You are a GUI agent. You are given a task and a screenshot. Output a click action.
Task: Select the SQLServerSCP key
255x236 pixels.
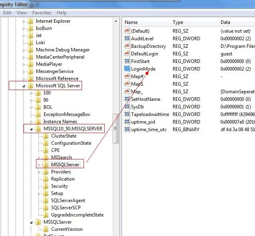(66, 208)
